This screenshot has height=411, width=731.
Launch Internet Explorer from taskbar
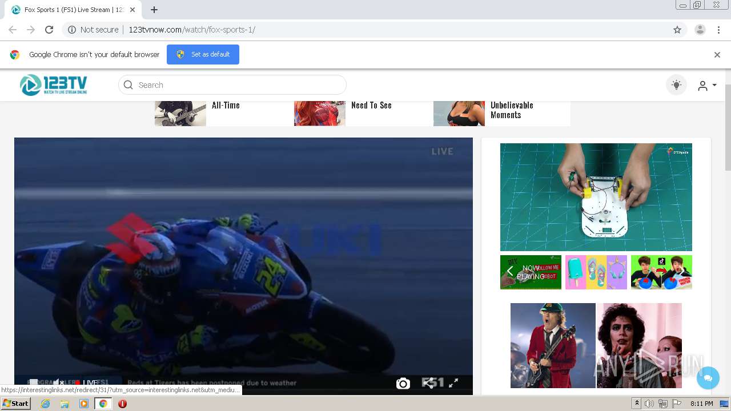[x=45, y=404]
